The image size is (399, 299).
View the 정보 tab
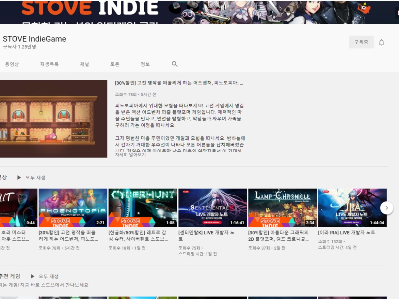coord(145,64)
